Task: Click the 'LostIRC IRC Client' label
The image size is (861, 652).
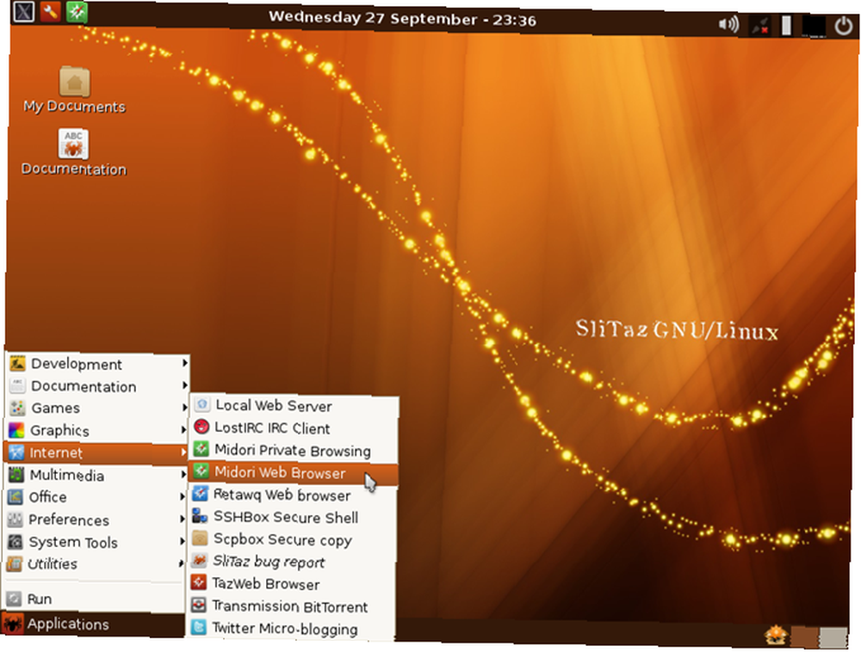Action: (x=272, y=428)
